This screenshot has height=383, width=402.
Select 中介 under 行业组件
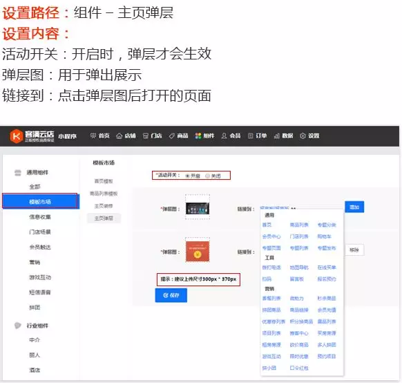click(x=35, y=340)
